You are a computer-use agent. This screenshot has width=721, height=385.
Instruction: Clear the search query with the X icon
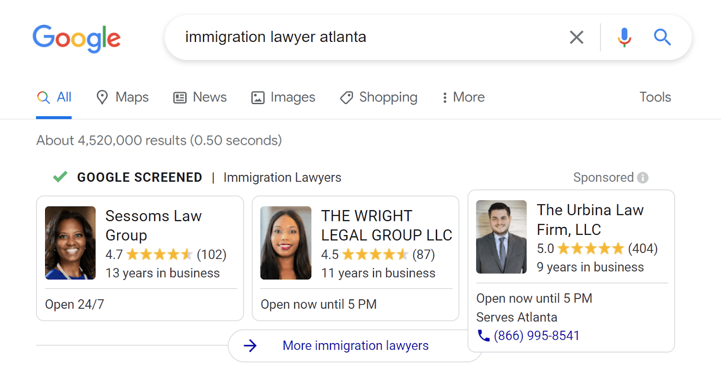(576, 37)
